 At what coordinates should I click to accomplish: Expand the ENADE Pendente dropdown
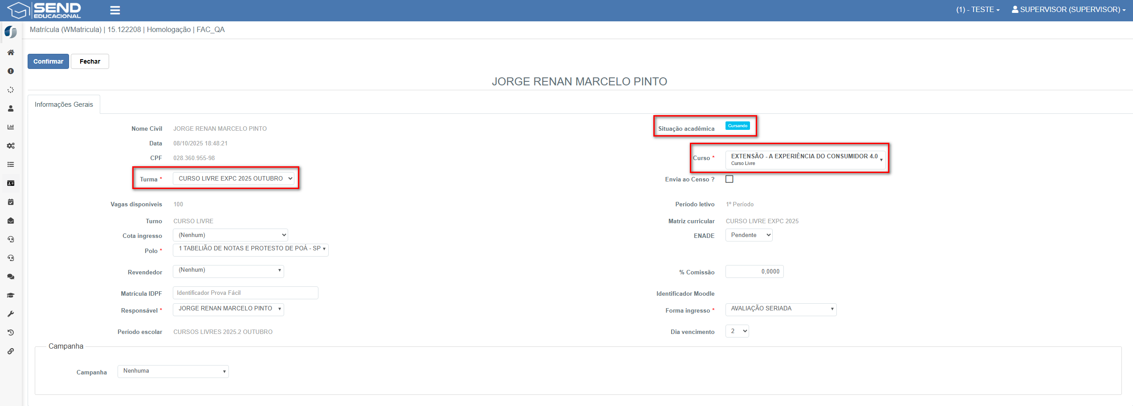pyautogui.click(x=749, y=235)
